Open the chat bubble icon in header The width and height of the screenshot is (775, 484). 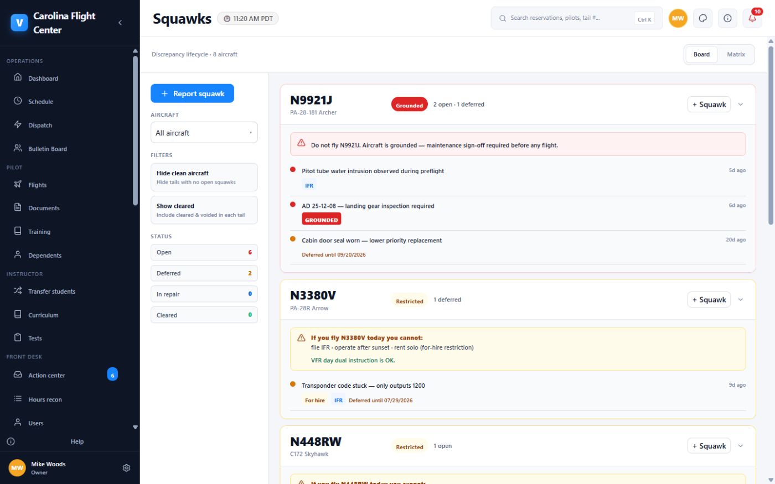[x=702, y=18]
